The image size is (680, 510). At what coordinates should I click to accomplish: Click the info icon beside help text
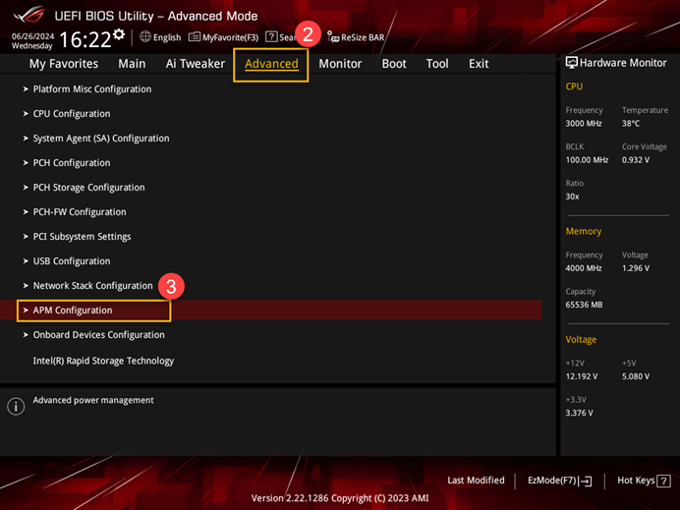pyautogui.click(x=16, y=407)
